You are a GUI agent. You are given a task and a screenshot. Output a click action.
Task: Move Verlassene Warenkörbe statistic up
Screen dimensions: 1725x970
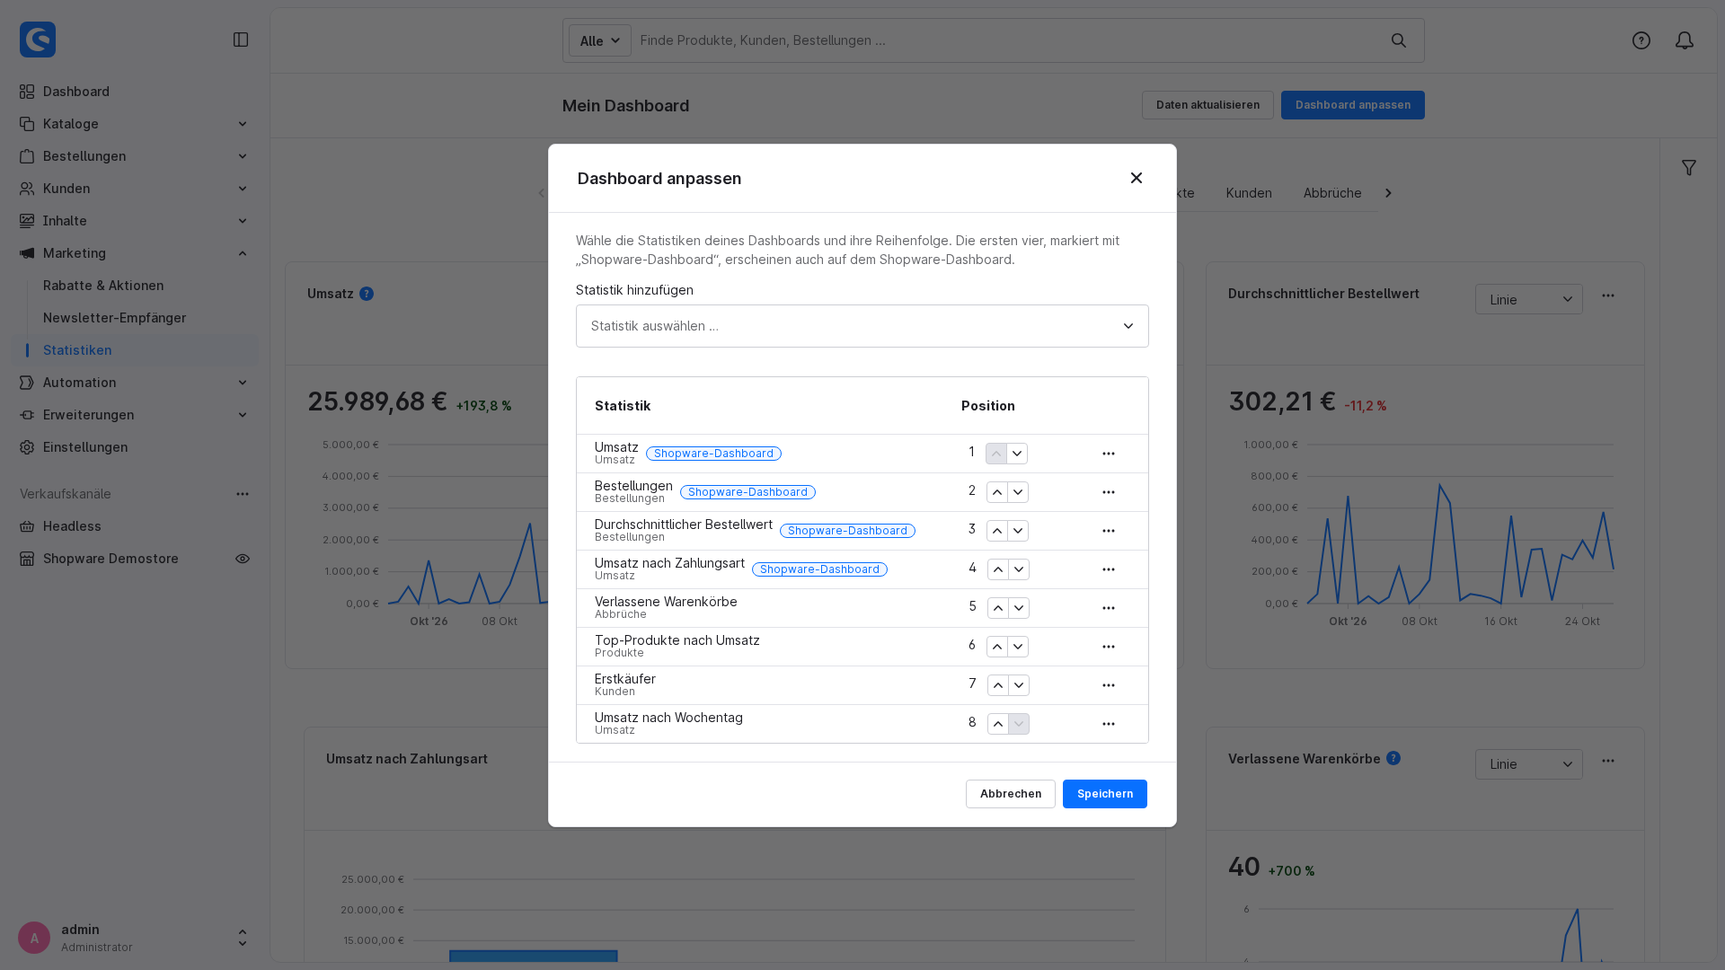(x=997, y=608)
